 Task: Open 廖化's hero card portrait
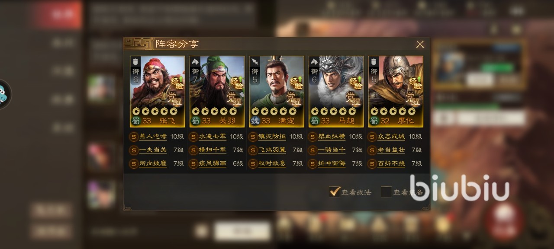click(x=396, y=91)
